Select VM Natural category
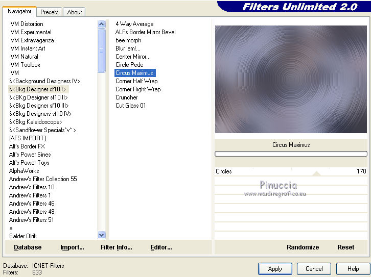 [24, 57]
